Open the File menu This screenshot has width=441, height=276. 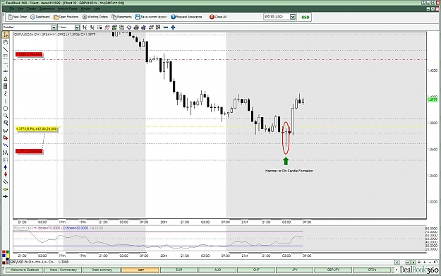(11, 8)
